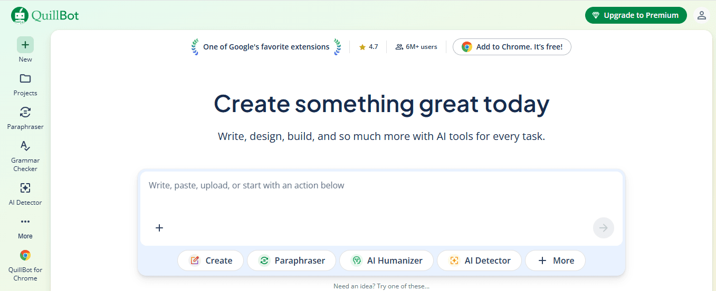716x291 pixels.
Task: Click the Write, design, build subtitle text
Action: point(381,136)
